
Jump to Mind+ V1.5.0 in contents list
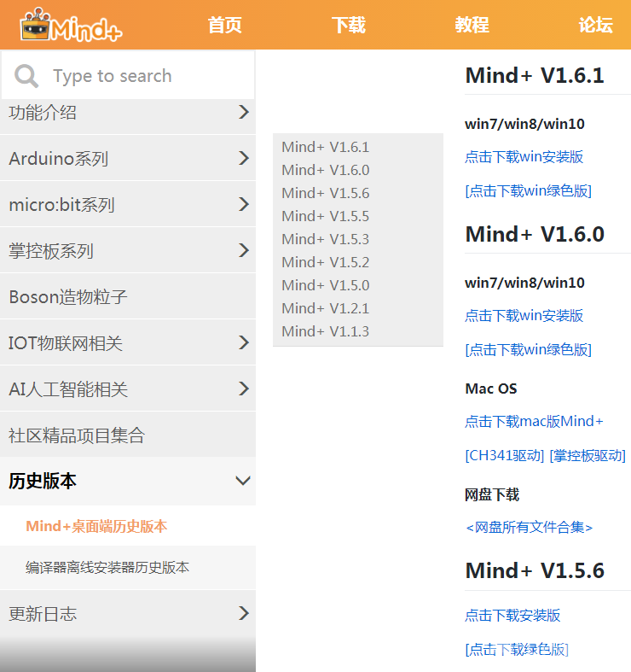tap(326, 285)
